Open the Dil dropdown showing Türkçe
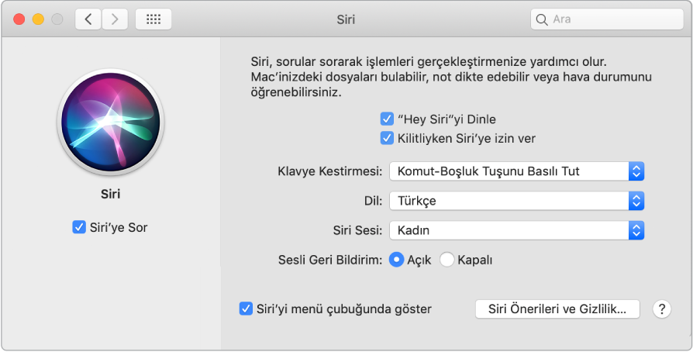Screen dimensions: 693x352 tap(516, 201)
